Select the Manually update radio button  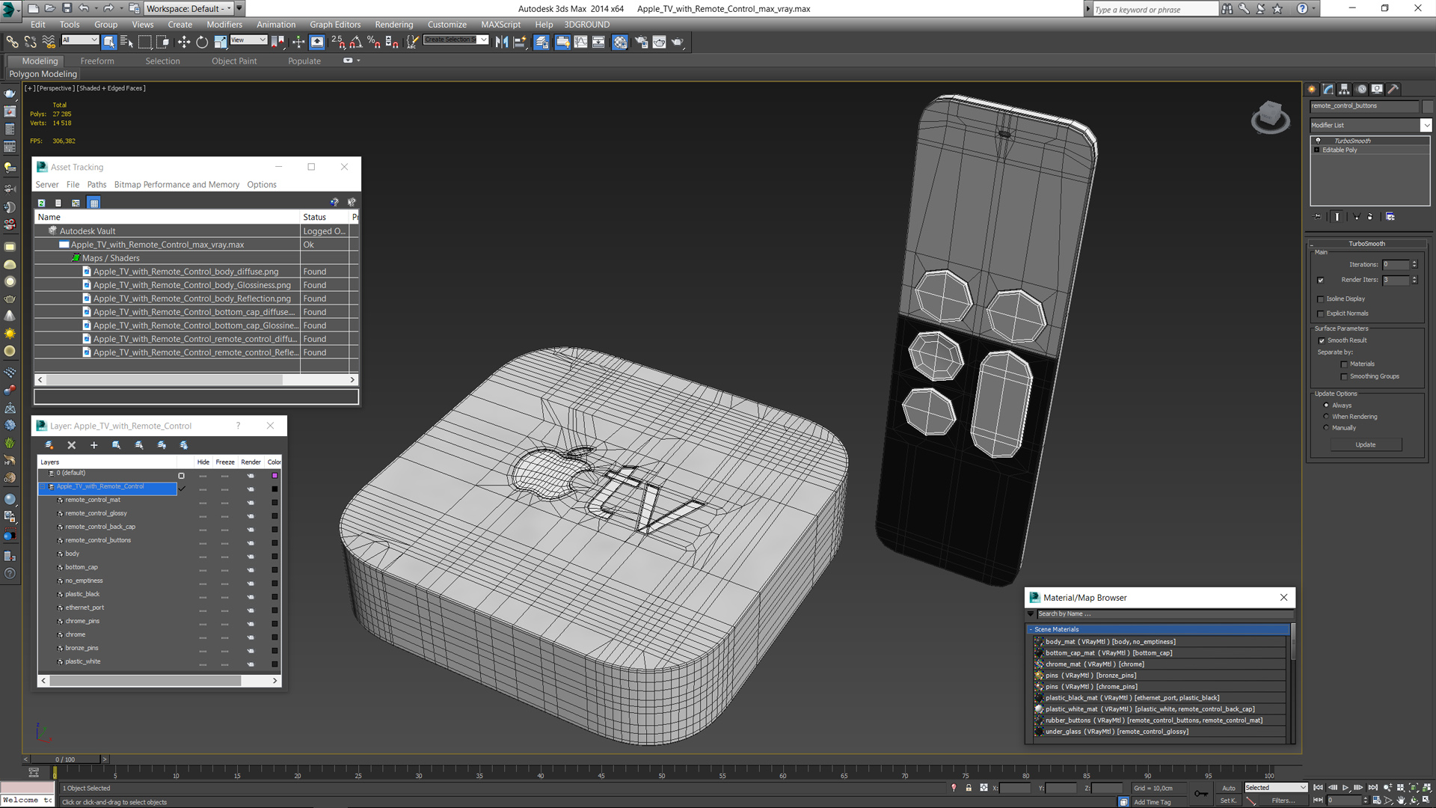pos(1326,428)
